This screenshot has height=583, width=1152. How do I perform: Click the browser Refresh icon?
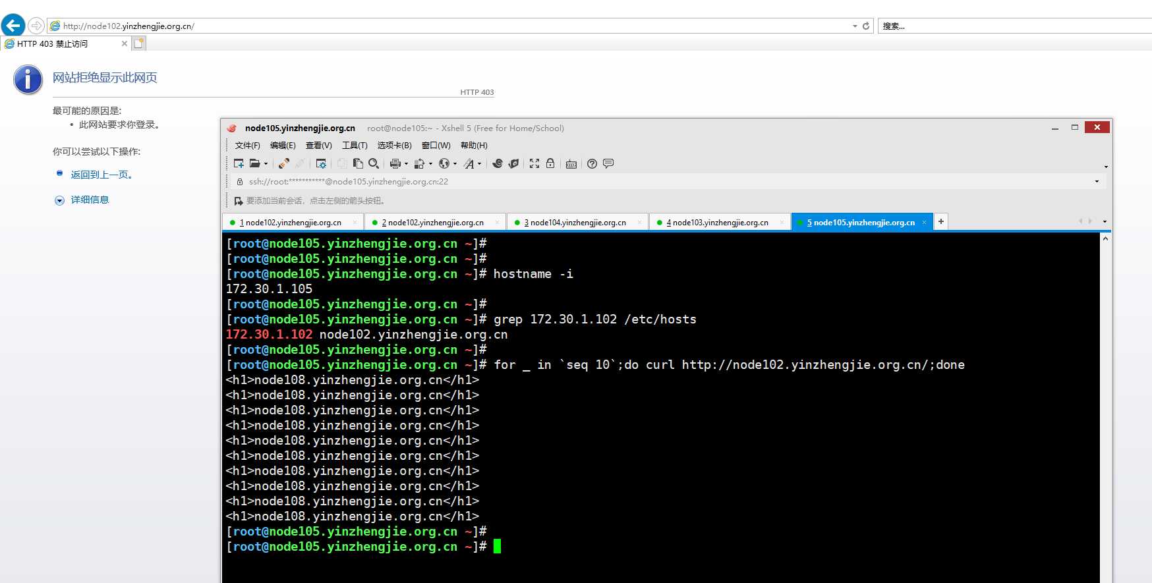[x=866, y=26]
